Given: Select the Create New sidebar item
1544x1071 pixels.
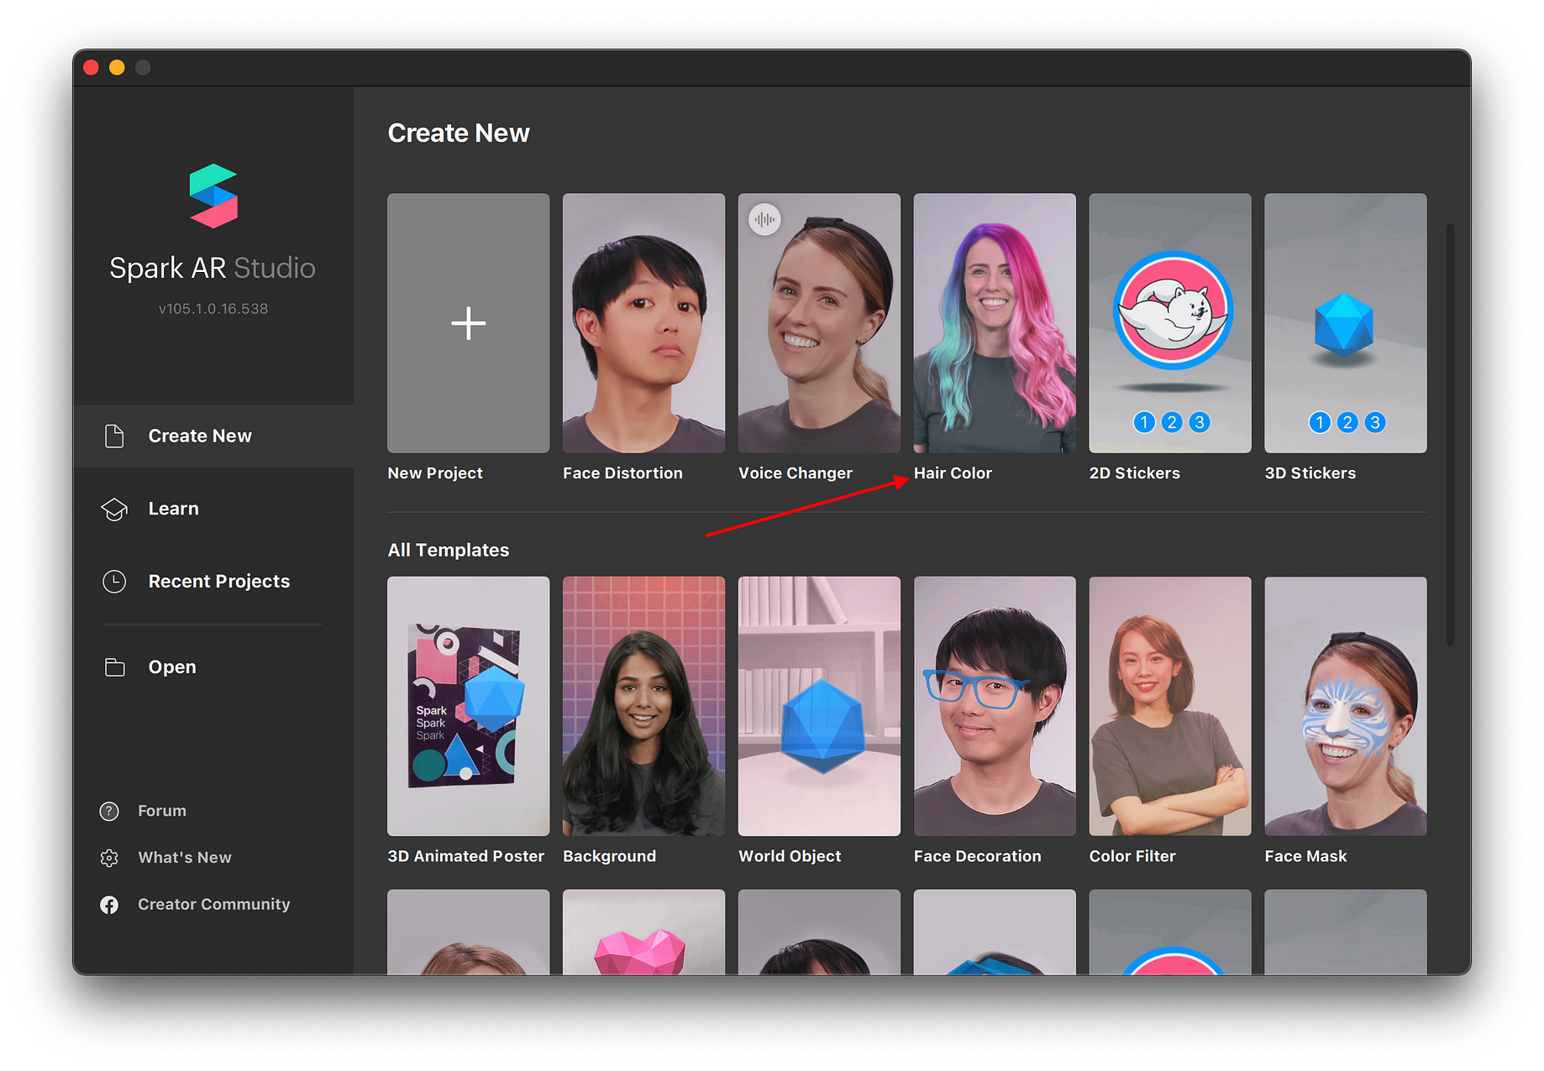Looking at the screenshot, I should 213,436.
